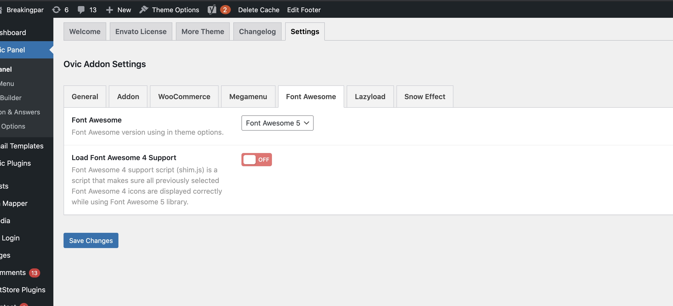Open the Changelog tab

click(257, 31)
